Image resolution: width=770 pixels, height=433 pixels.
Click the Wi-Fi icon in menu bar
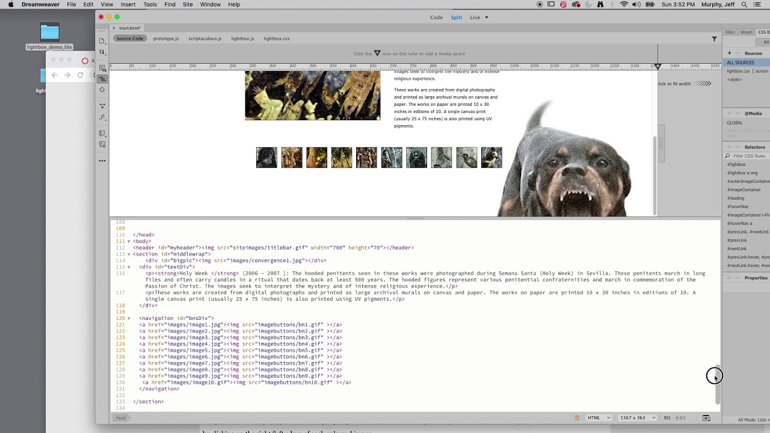624,4
